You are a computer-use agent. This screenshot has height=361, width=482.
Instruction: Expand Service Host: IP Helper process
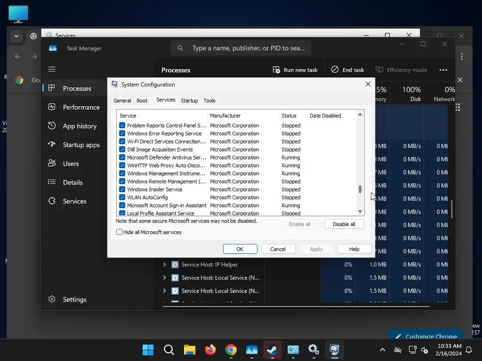[x=164, y=264]
